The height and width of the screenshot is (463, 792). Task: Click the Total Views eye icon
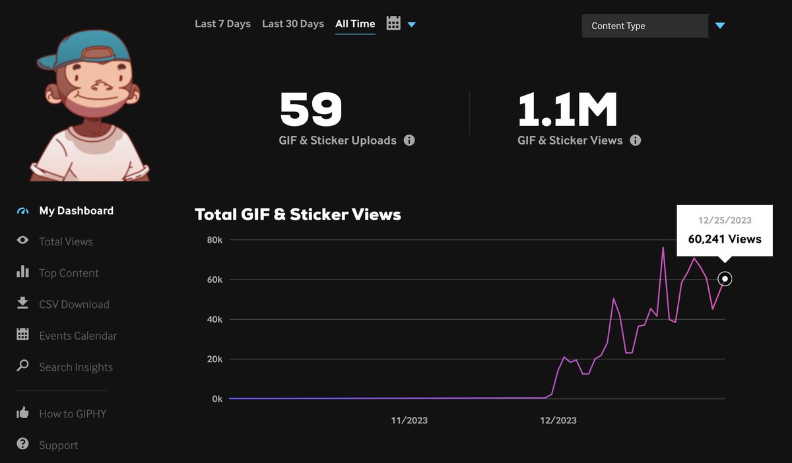click(x=23, y=241)
